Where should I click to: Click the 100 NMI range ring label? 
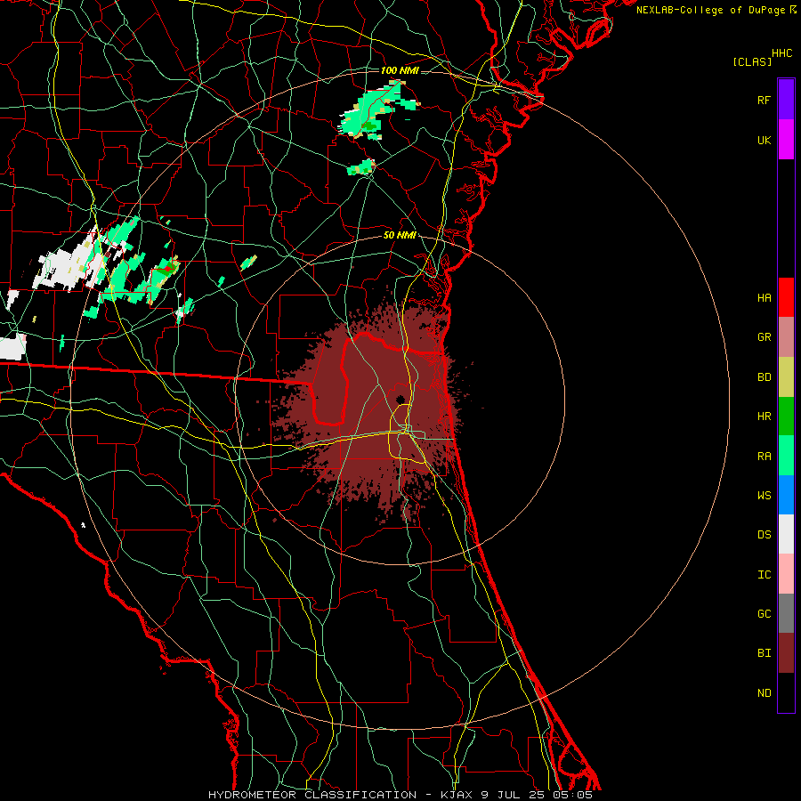(x=400, y=70)
